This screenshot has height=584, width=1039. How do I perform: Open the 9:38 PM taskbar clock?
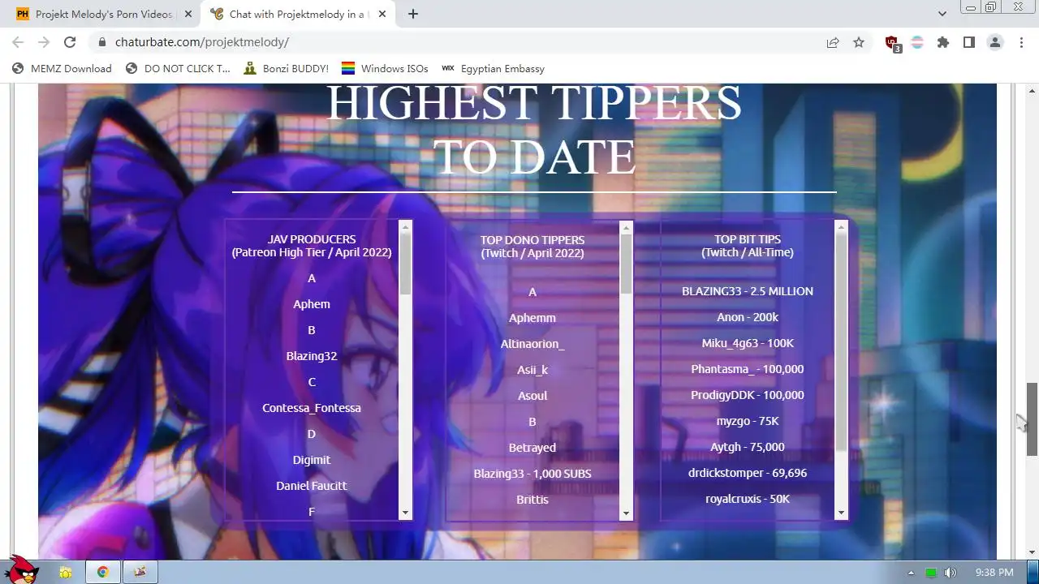click(x=994, y=573)
